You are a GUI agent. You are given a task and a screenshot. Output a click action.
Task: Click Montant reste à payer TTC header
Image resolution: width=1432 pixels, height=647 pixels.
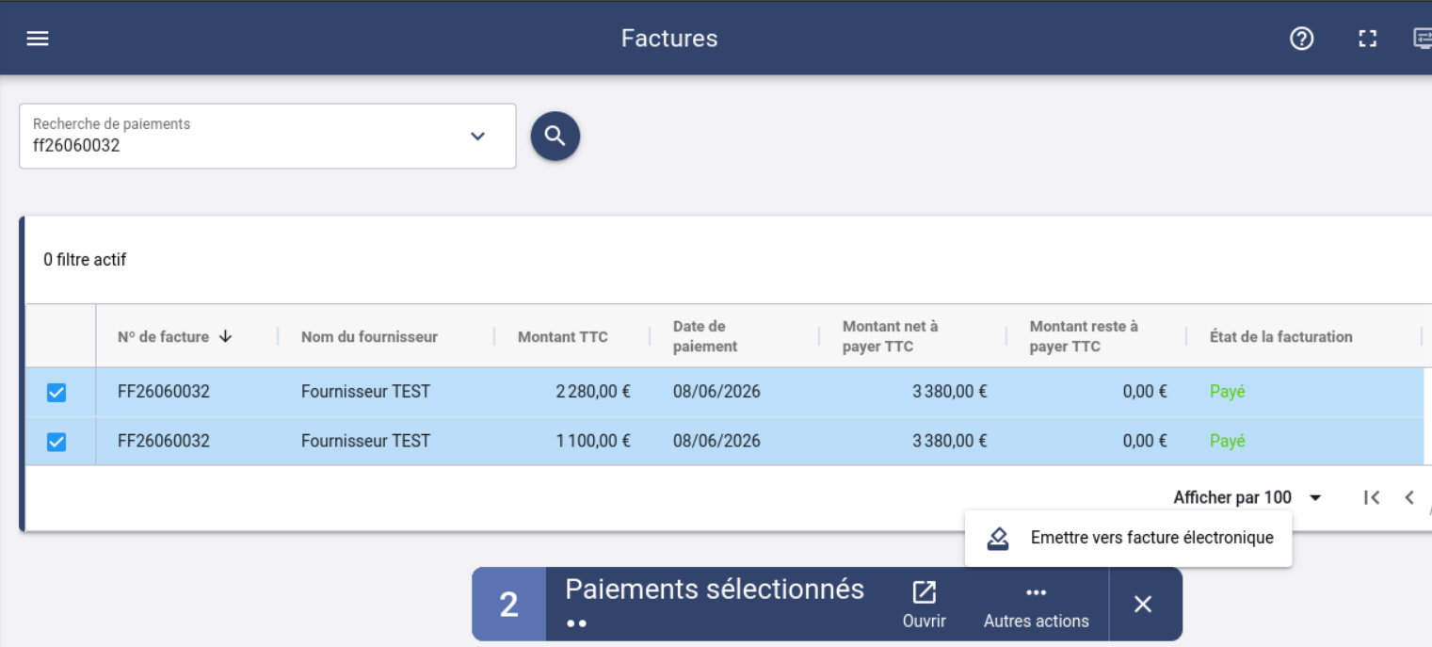1084,336
